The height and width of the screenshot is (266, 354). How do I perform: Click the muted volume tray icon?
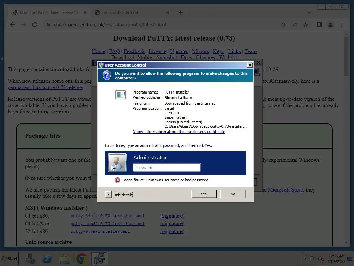click(321, 259)
